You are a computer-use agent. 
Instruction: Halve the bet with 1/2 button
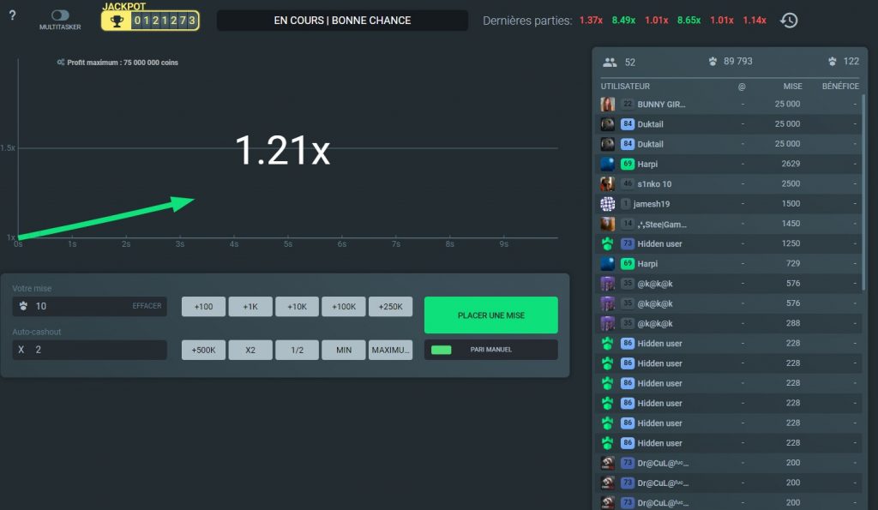pyautogui.click(x=297, y=350)
